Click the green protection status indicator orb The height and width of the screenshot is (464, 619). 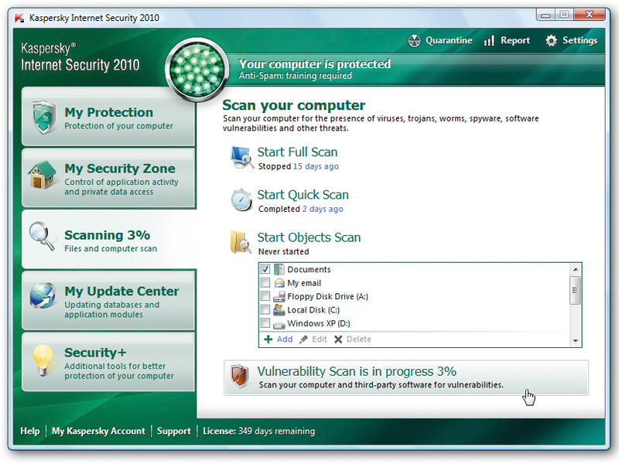click(197, 70)
